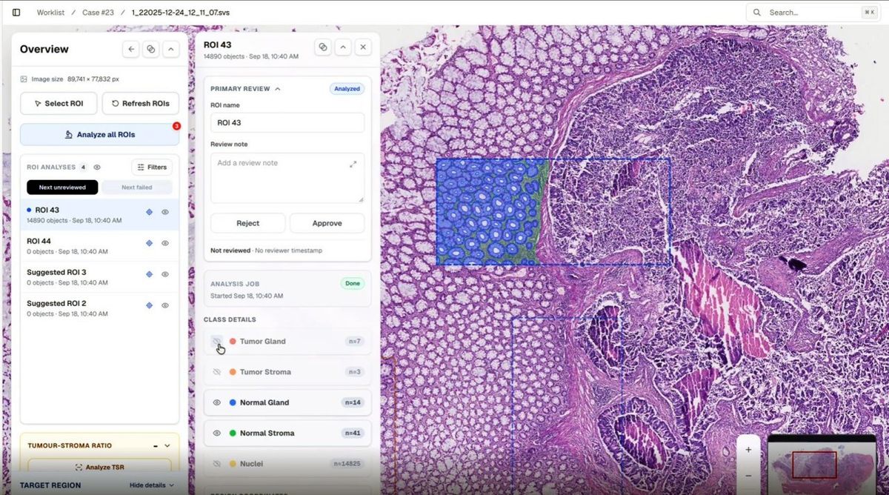889x495 pixels.
Task: Expand the Tumour-Stroma Ratio chevron
Action: pyautogui.click(x=167, y=446)
